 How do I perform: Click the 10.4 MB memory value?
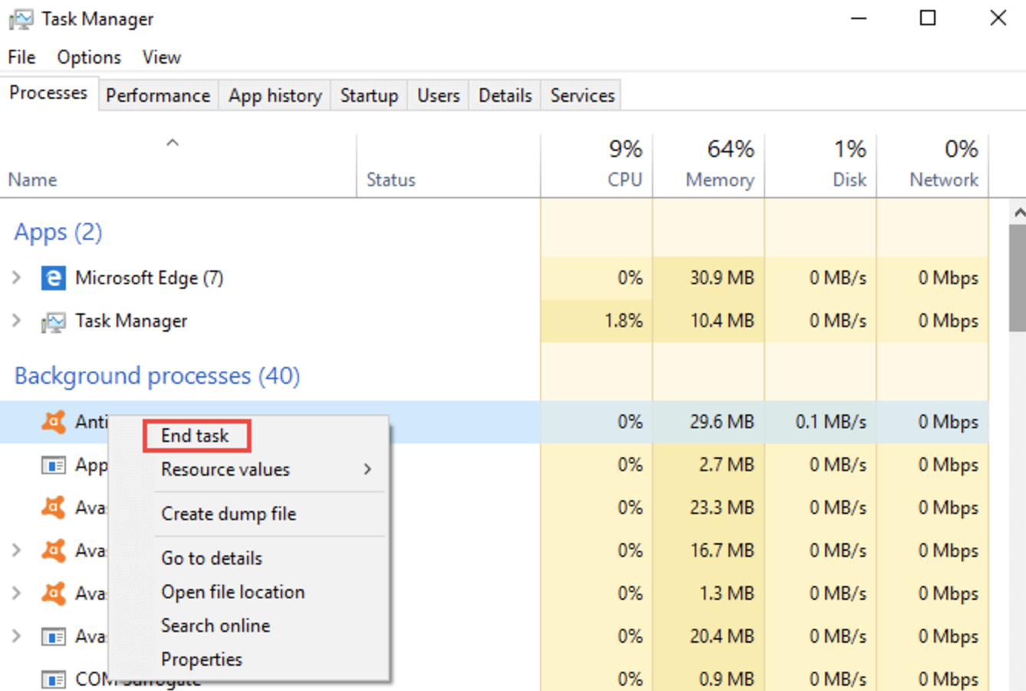[x=722, y=321]
